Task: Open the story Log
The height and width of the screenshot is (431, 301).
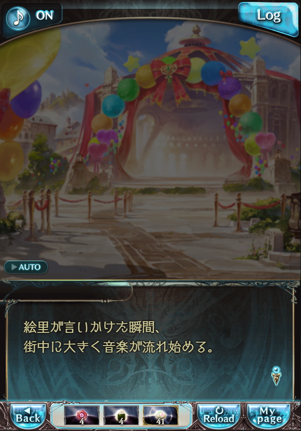Action: [268, 17]
